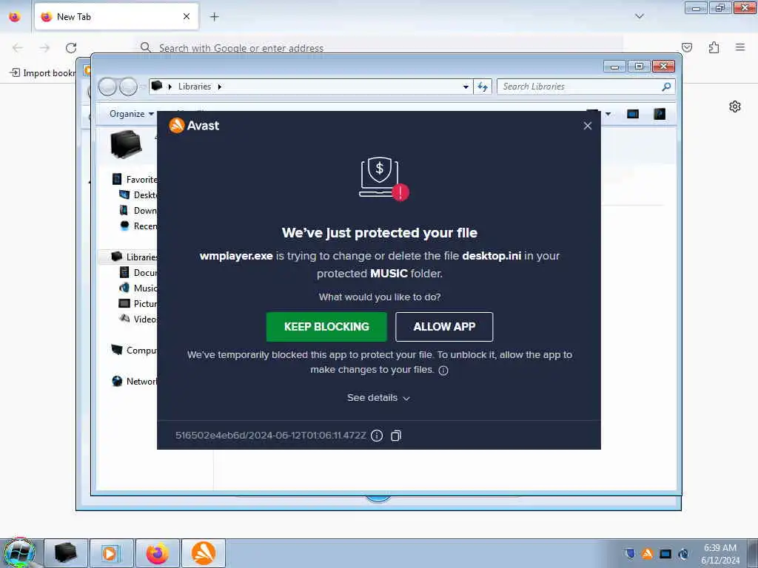Screen dimensions: 758x568
Task: Open Documents library in tree
Action: point(138,273)
